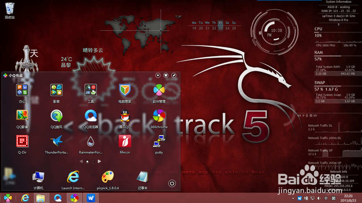Launch picpick_1.8.0.4 palette icon

point(108,177)
